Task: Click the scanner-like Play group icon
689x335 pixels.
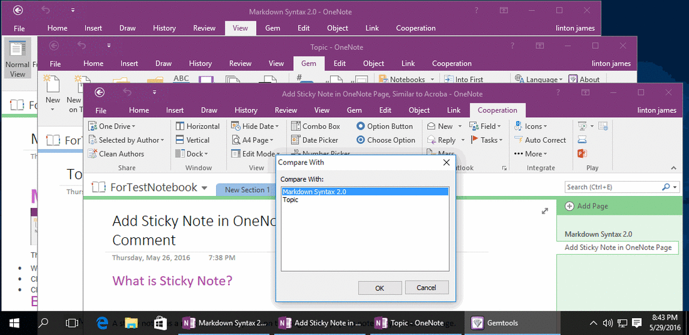Action: [583, 140]
